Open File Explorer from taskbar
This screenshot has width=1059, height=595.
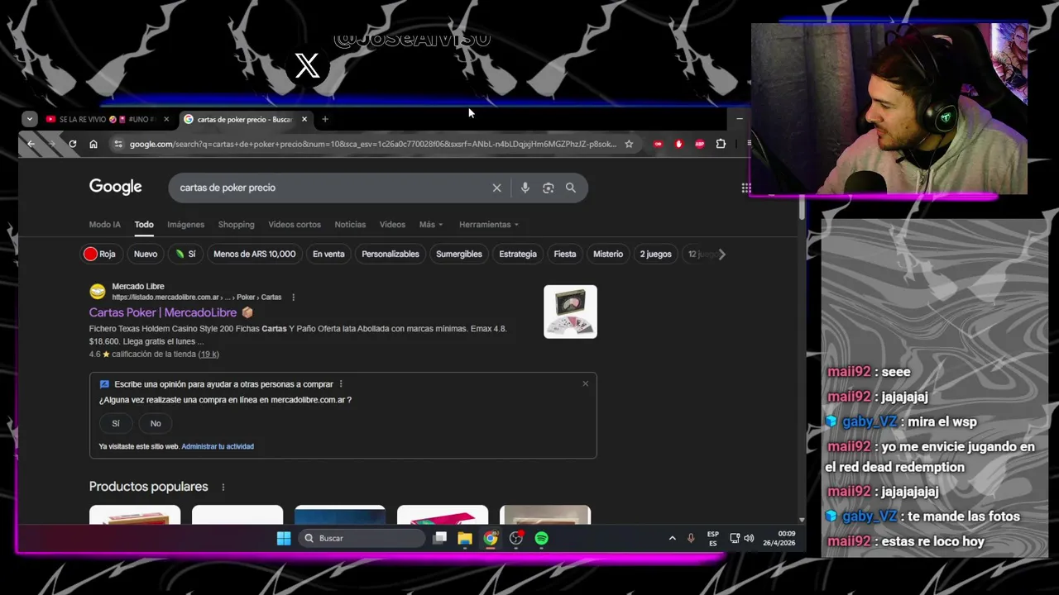[465, 538]
